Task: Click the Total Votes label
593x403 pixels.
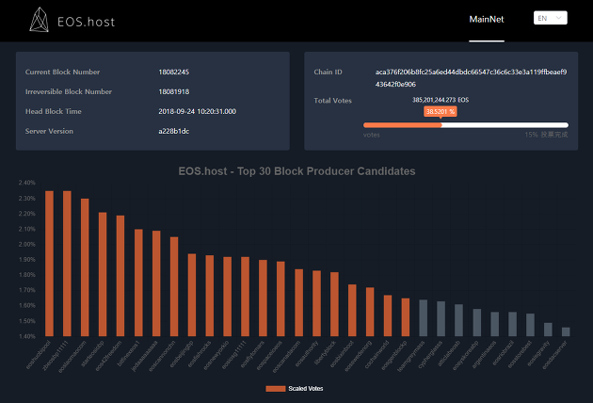Action: click(333, 101)
